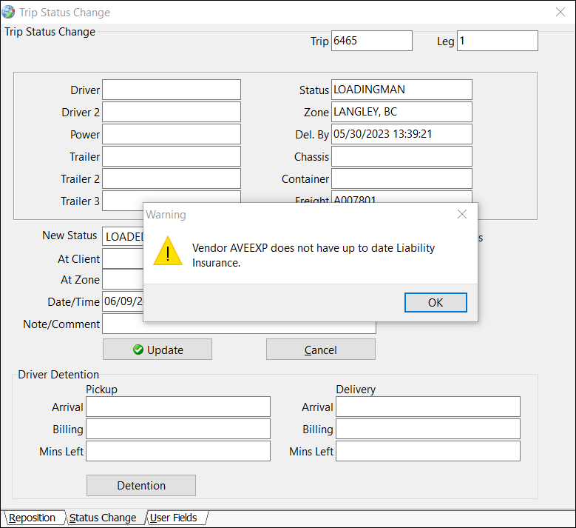Image resolution: width=576 pixels, height=528 pixels.
Task: Click the Pickup Billing field
Action: [178, 429]
